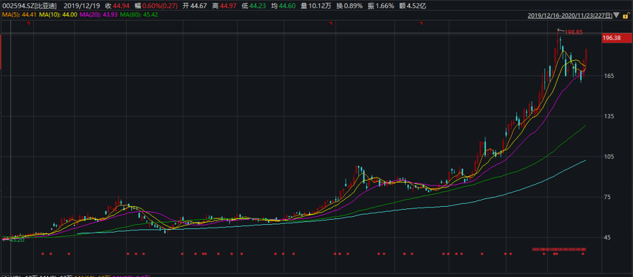
Task: Open the date range dropdown triangle
Action: pos(617,15)
